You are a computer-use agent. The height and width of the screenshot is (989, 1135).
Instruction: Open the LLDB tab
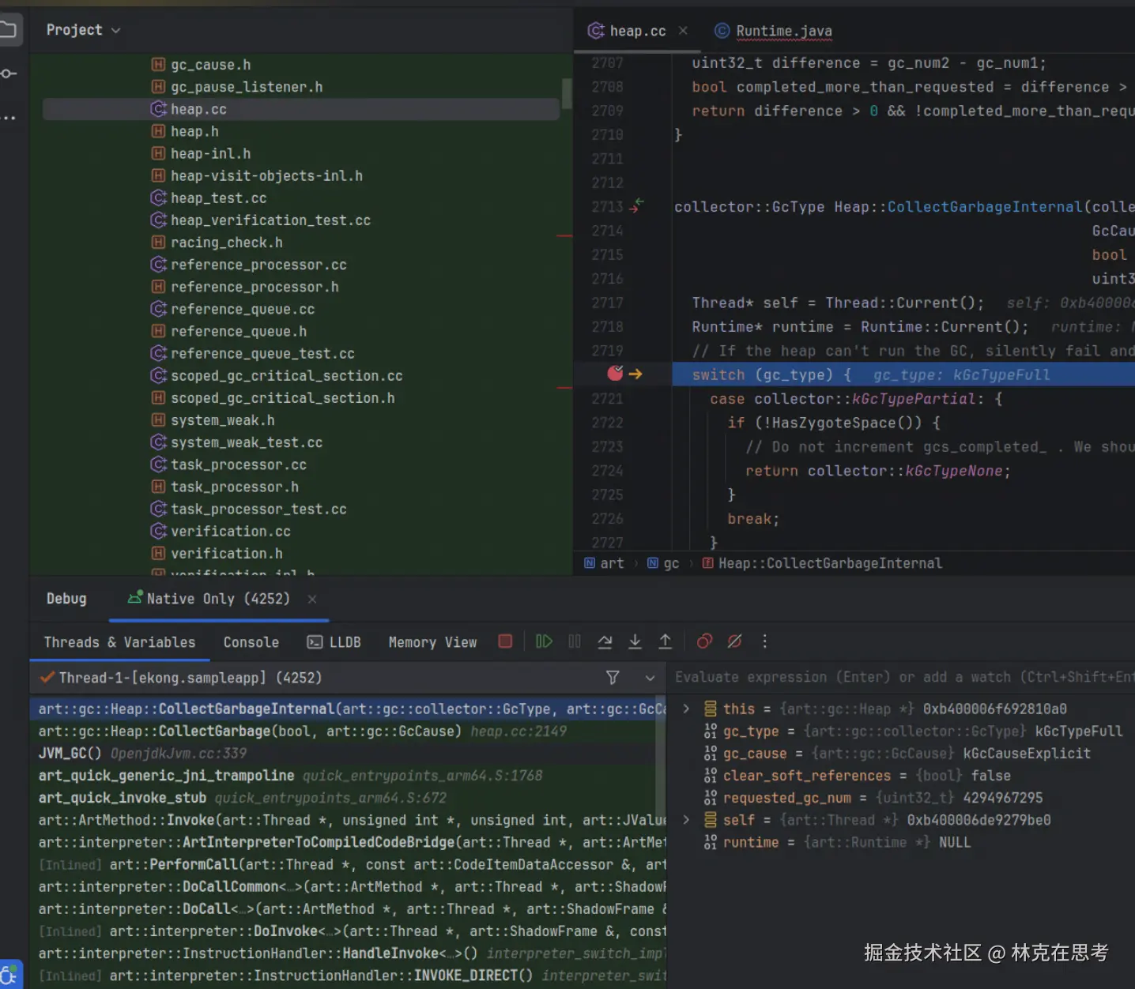[334, 642]
